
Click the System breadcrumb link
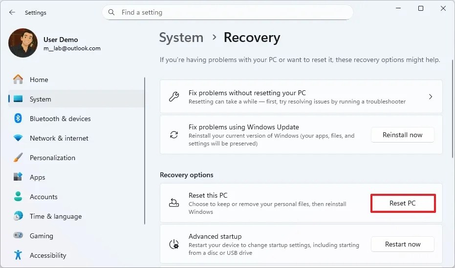click(181, 38)
